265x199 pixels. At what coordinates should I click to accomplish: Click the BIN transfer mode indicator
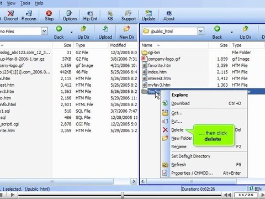coord(255,189)
